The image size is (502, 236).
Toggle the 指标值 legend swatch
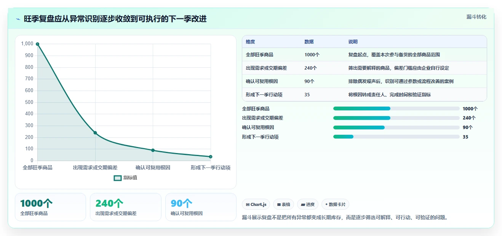(x=118, y=178)
